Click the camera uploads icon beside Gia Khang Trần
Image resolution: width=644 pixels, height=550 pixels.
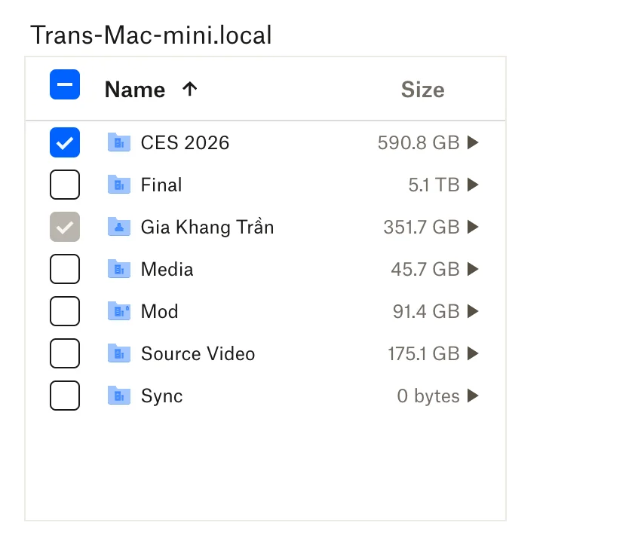point(119,227)
